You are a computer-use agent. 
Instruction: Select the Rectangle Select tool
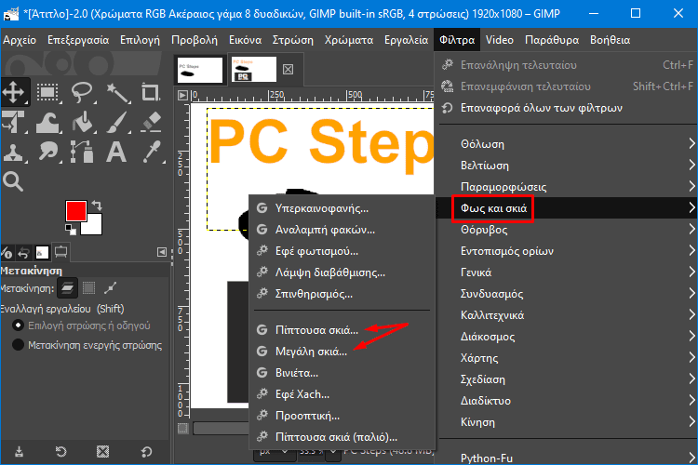point(47,92)
